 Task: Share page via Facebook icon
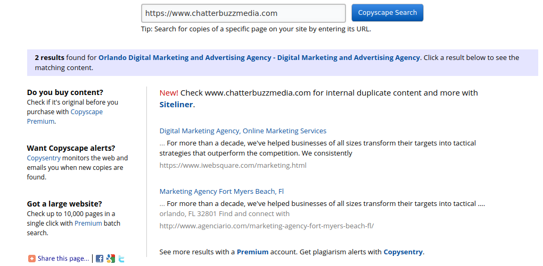(100, 259)
